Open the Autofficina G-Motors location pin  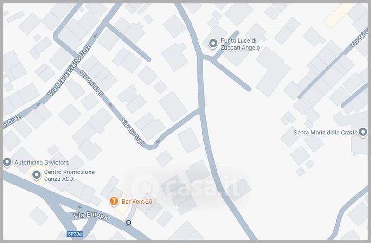tap(7, 162)
